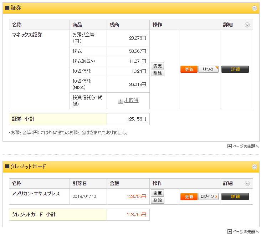Click the 株式(NISA) product cell
261x235 pixels.
88,61
